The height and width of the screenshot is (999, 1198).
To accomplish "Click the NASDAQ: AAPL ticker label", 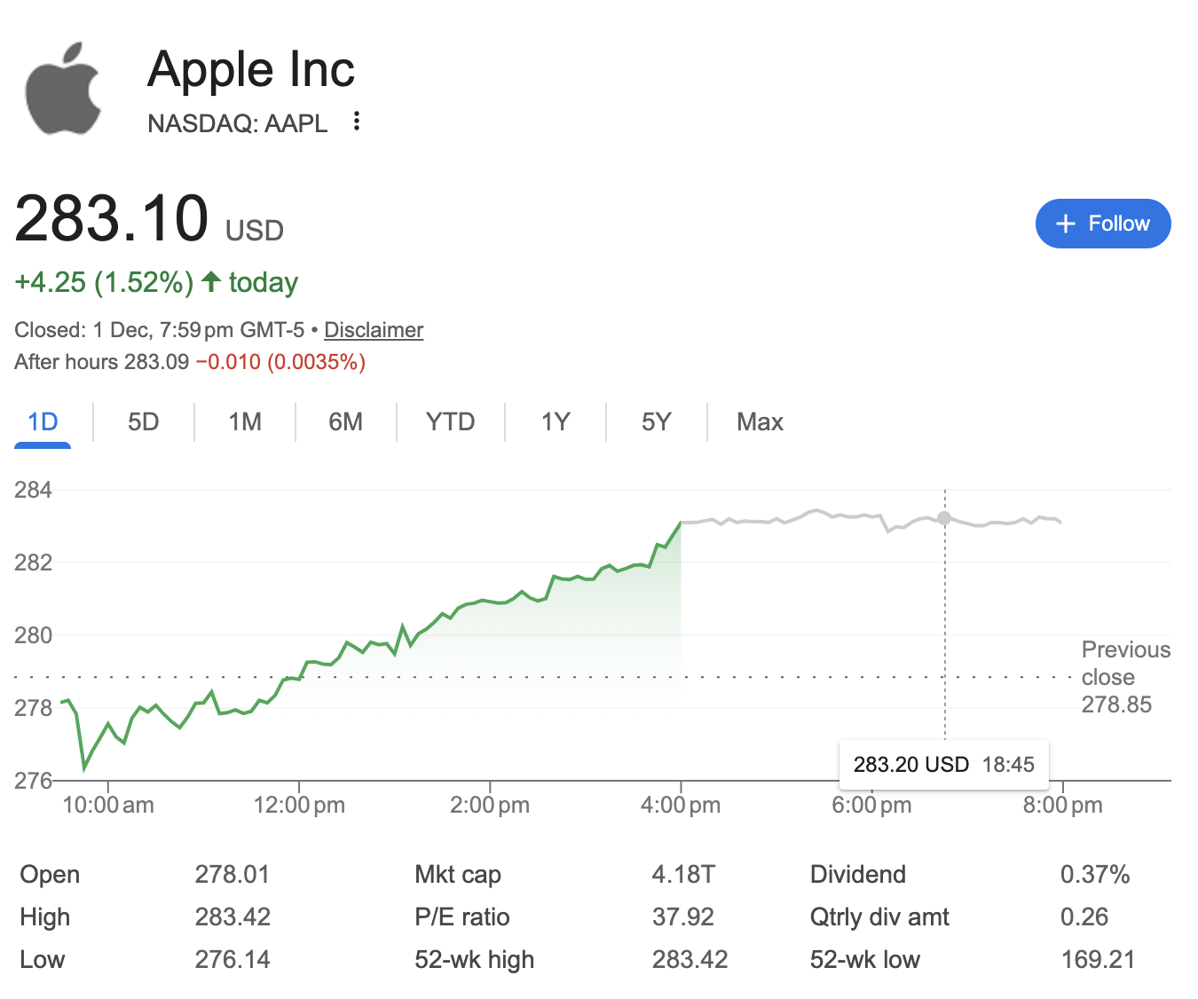I will click(237, 124).
